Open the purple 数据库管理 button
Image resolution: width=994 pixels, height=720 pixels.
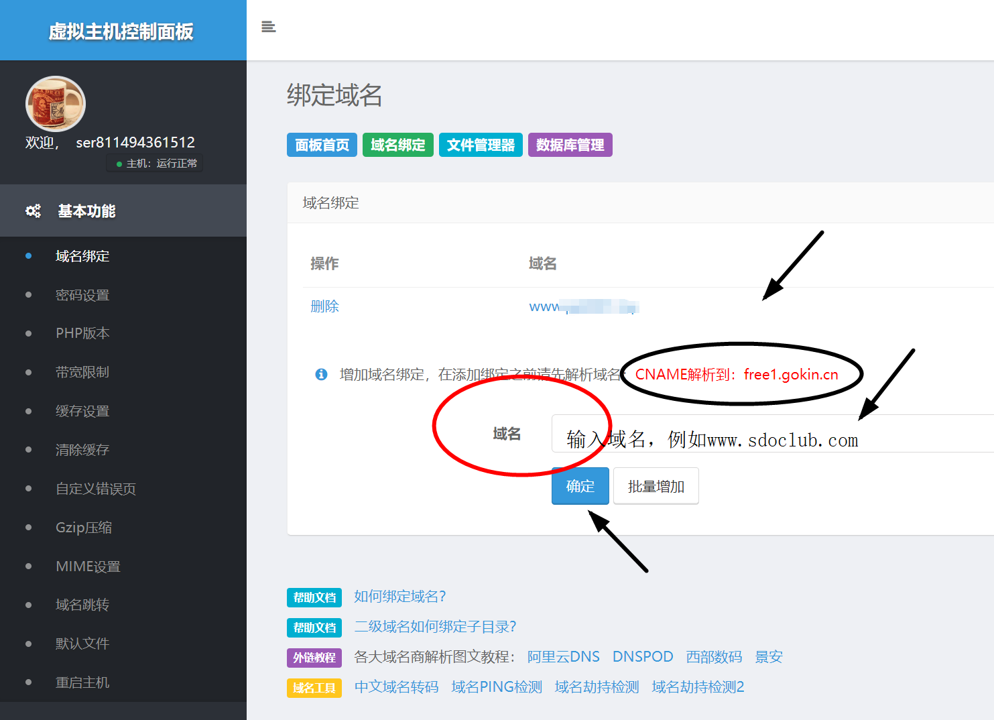570,145
